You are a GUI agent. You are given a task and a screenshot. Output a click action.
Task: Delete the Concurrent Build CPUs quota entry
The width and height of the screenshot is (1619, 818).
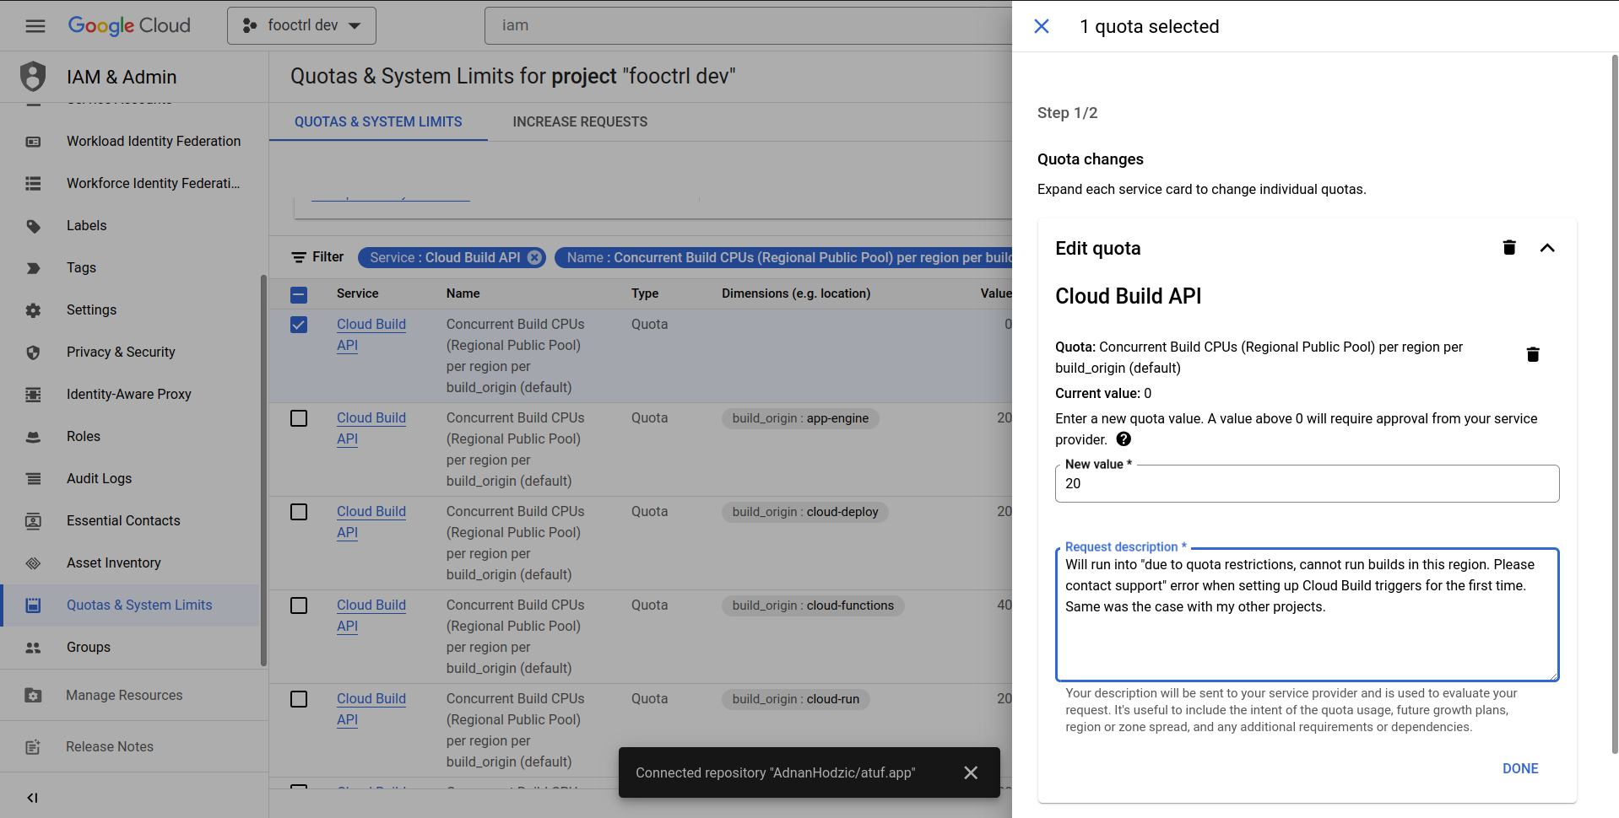click(1533, 354)
